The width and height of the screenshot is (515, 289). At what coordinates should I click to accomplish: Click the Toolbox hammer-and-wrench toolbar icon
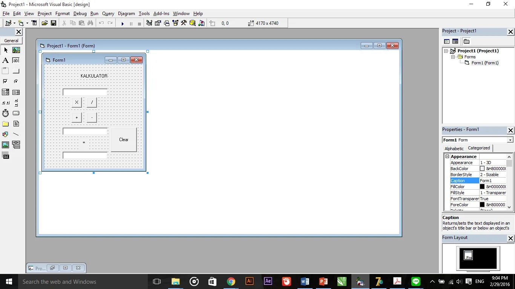click(x=184, y=23)
